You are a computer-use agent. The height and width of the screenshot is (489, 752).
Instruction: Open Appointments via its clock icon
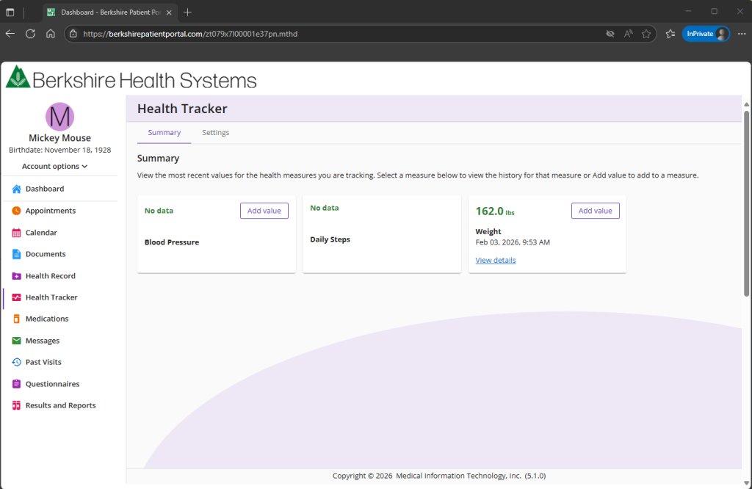coord(17,211)
